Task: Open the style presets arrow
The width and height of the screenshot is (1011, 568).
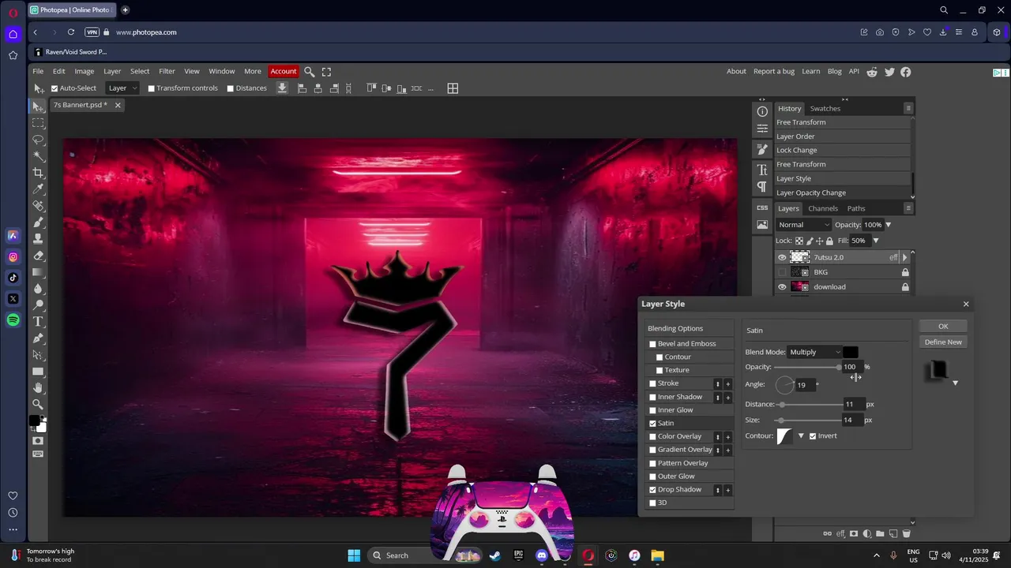Action: tap(955, 383)
